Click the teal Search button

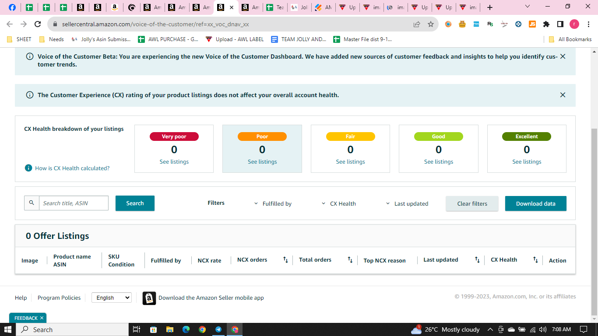tap(135, 203)
